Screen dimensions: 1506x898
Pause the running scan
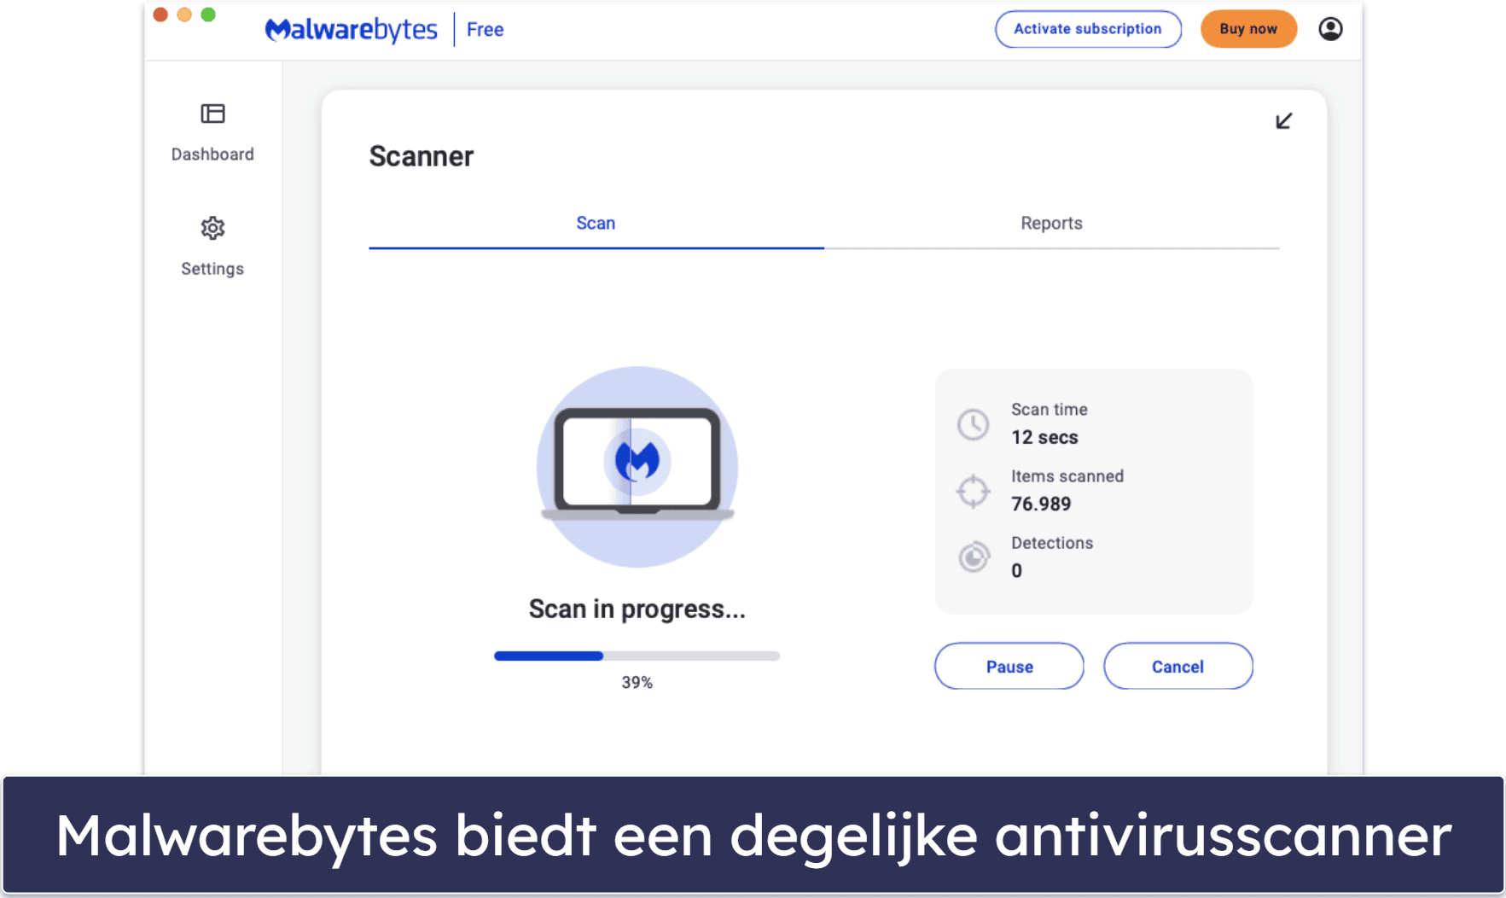[1009, 667]
